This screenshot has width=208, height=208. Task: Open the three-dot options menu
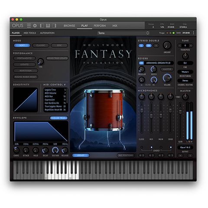point(193,33)
